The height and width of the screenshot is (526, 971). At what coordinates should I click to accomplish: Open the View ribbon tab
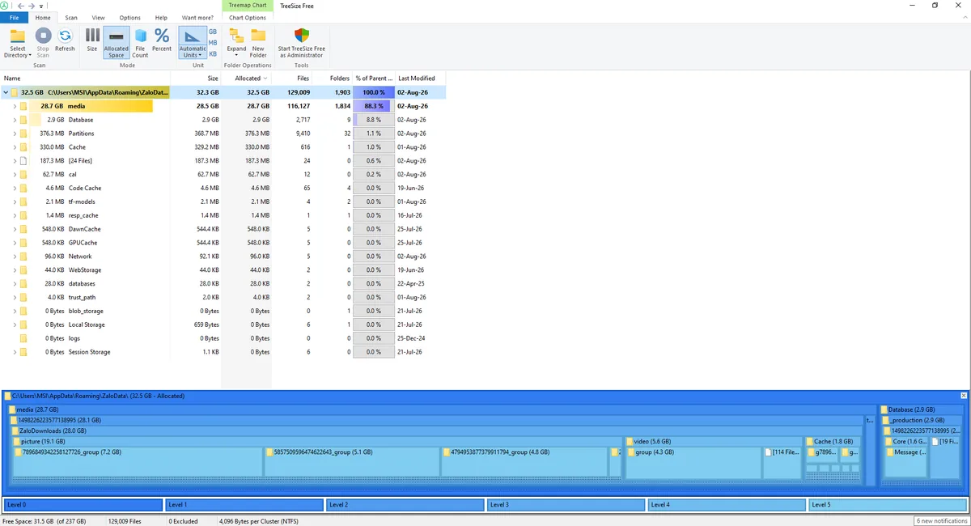click(x=98, y=17)
